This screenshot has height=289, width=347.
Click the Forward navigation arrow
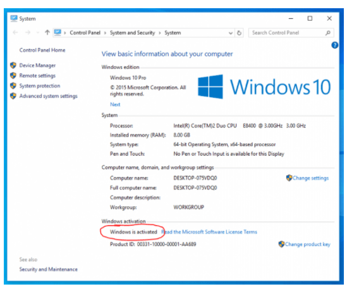pyautogui.click(x=28, y=33)
